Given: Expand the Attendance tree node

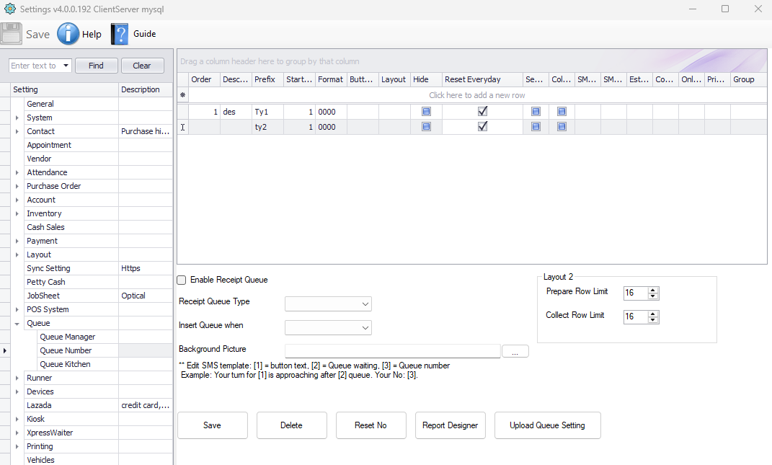Looking at the screenshot, I should click(x=17, y=172).
